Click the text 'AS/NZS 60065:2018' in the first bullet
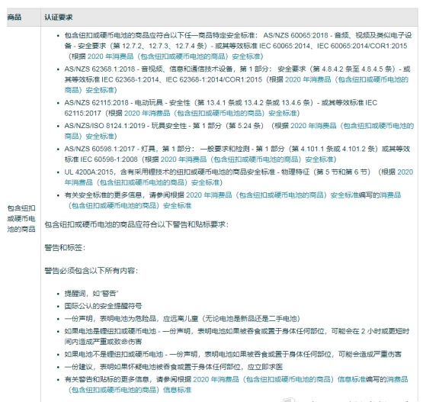Screen dimensions: 423x402 click(296, 35)
